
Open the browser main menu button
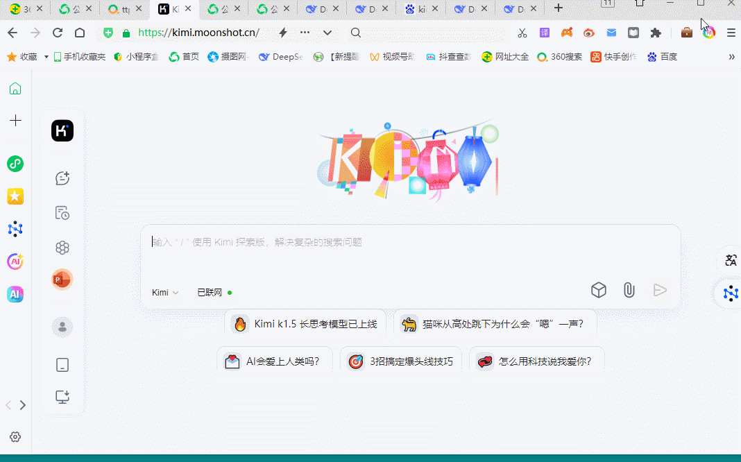731,33
